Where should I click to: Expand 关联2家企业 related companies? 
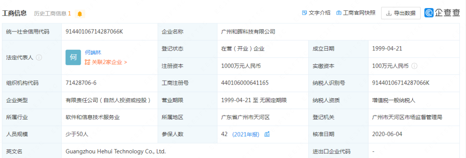[x=109, y=62]
